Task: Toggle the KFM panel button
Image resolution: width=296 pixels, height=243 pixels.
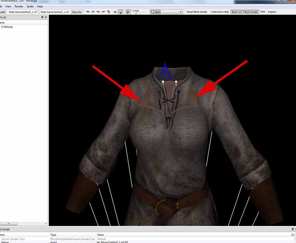Action: (263, 12)
